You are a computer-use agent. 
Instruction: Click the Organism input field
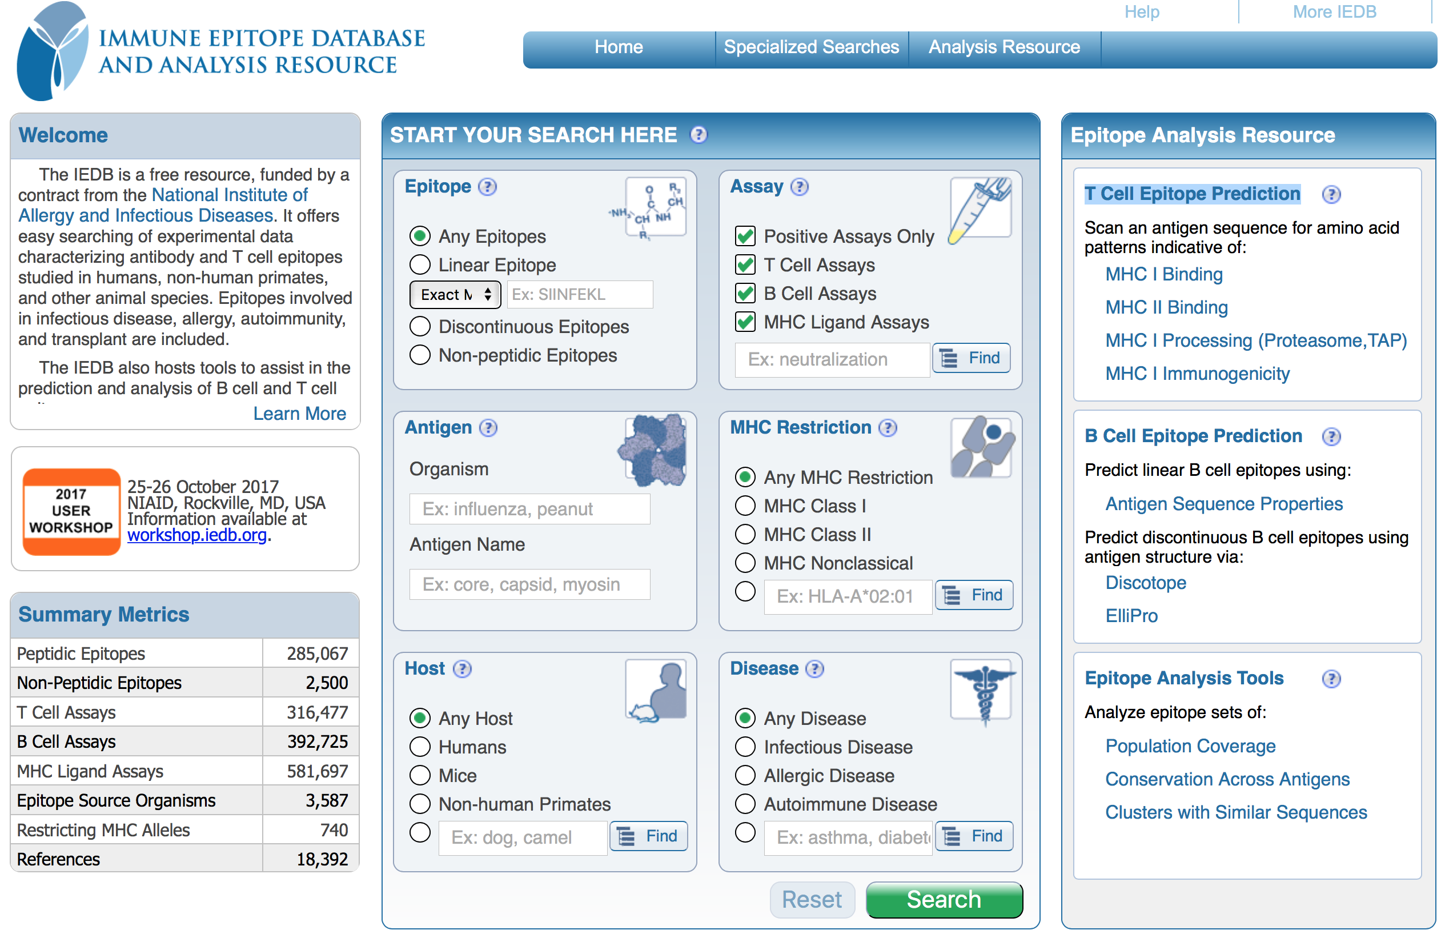[529, 509]
